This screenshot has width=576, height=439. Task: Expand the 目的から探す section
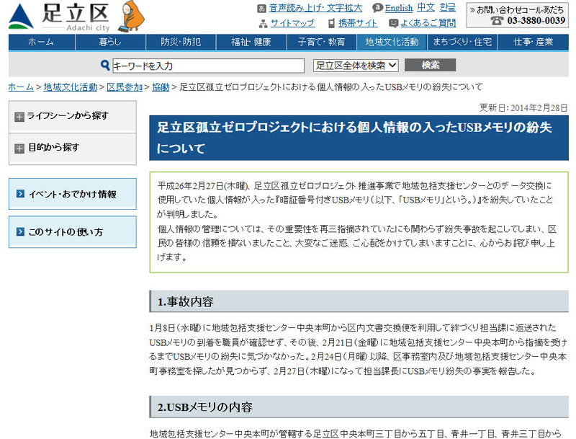(19, 148)
